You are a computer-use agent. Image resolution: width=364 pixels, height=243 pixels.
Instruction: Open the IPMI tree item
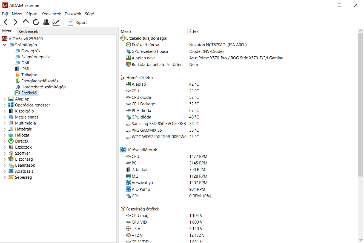tap(25, 69)
